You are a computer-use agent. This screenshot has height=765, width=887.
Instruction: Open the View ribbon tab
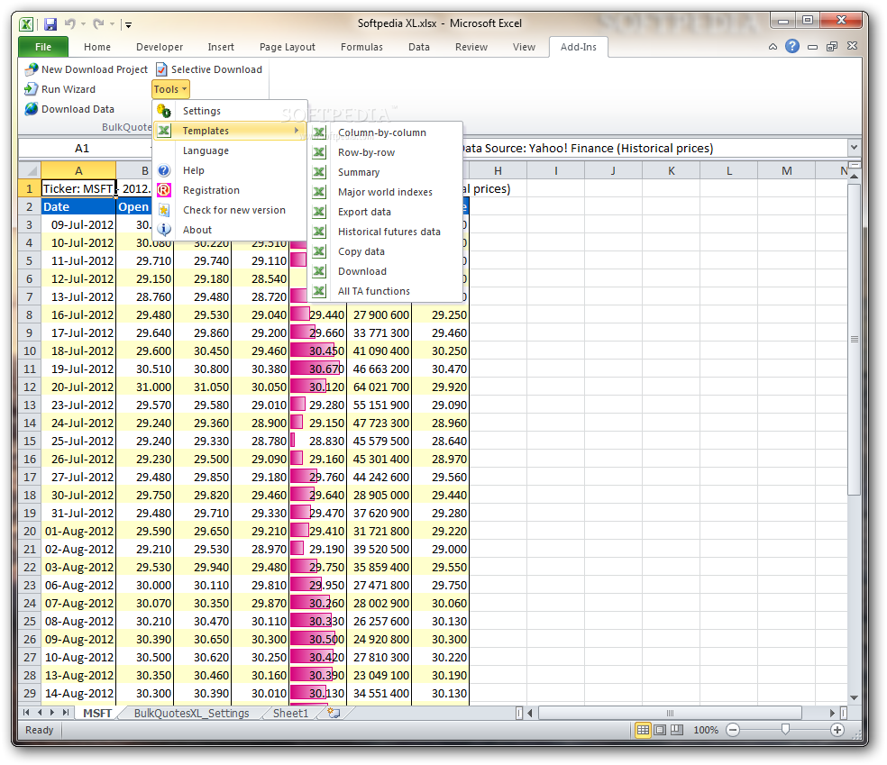(x=524, y=47)
